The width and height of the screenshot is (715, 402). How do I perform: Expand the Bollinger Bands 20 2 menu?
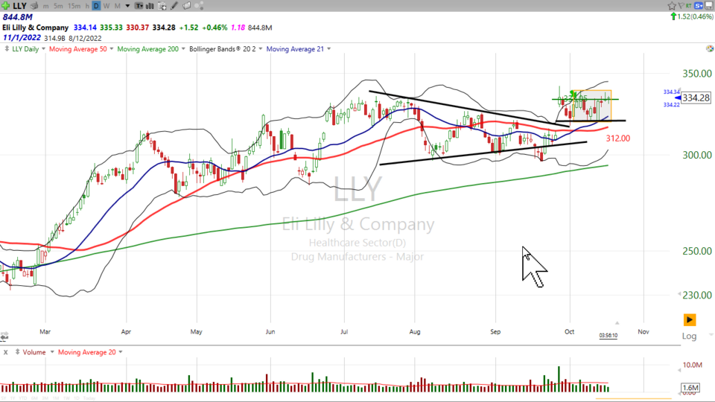221,49
